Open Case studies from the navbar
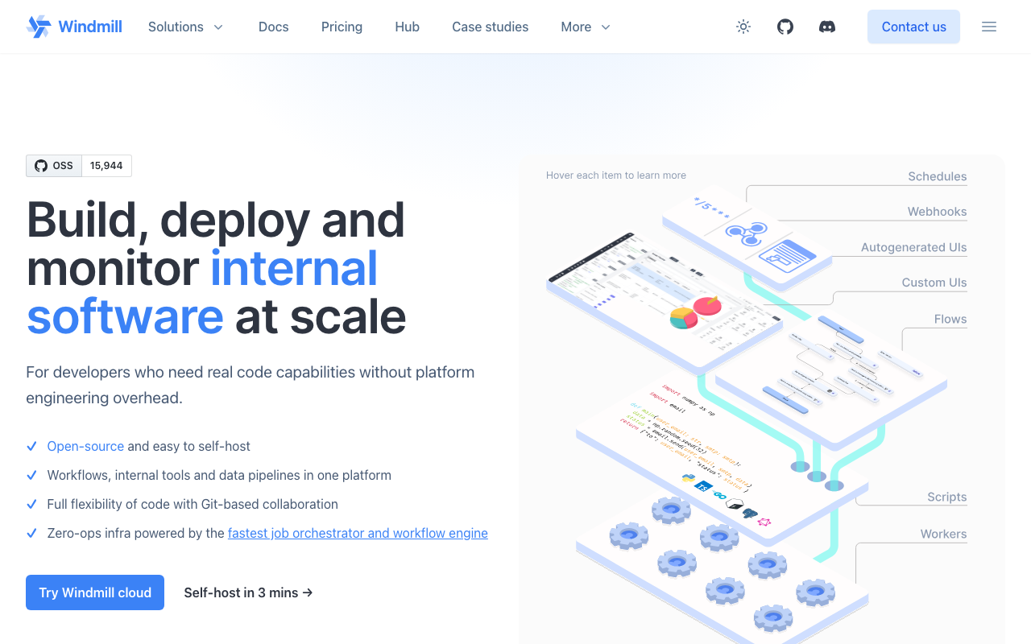 pyautogui.click(x=490, y=27)
